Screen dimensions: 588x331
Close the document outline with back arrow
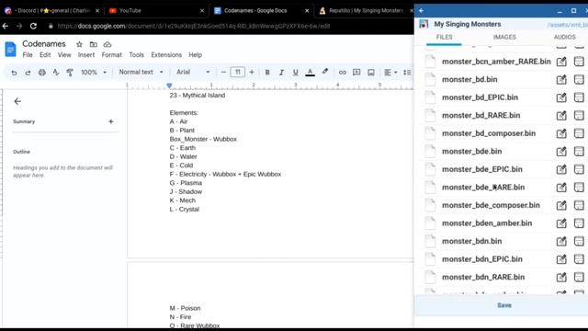17,101
